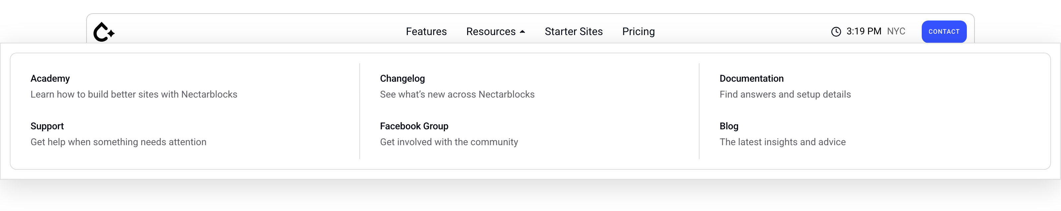
Task: Visit the Support link
Action: point(47,126)
